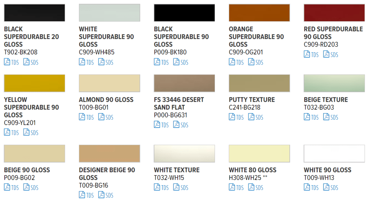Open SDS PDF for White Superdurable 90 Gloss
Image resolution: width=369 pixels, height=200 pixels.
tap(106, 62)
